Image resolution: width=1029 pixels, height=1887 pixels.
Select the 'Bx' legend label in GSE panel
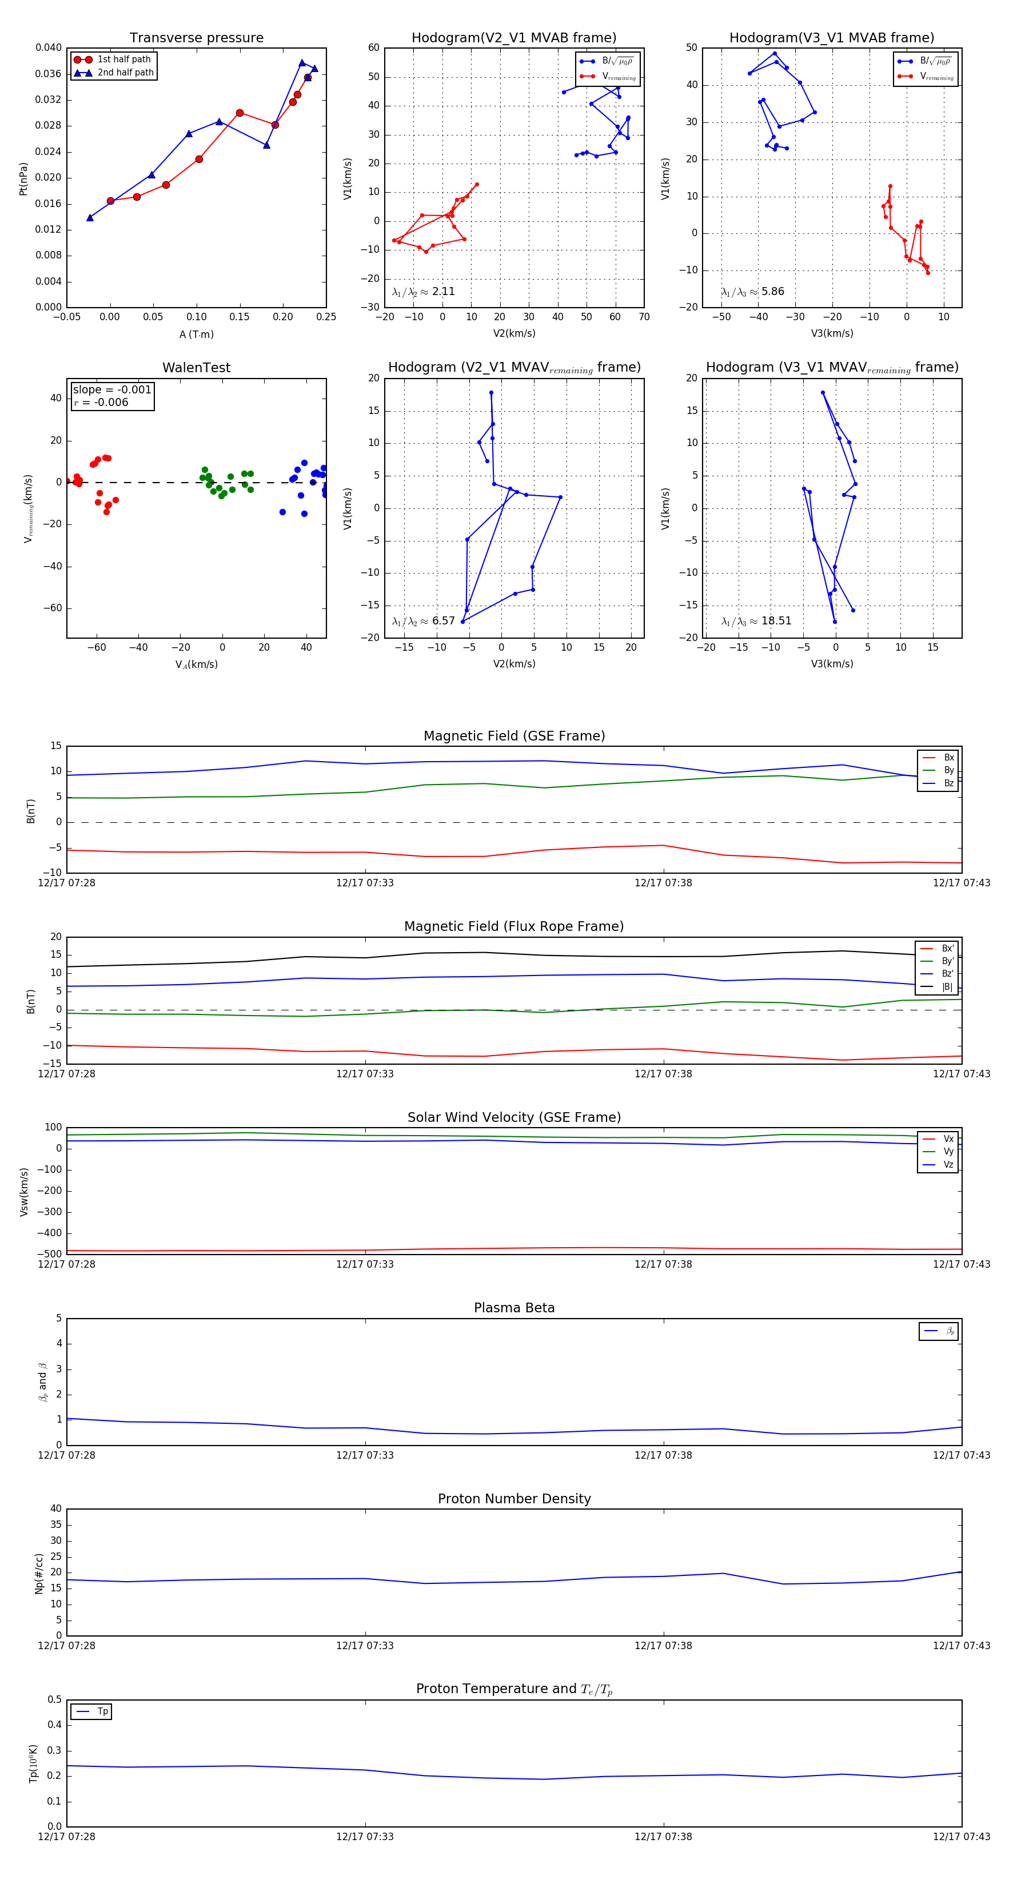948,758
